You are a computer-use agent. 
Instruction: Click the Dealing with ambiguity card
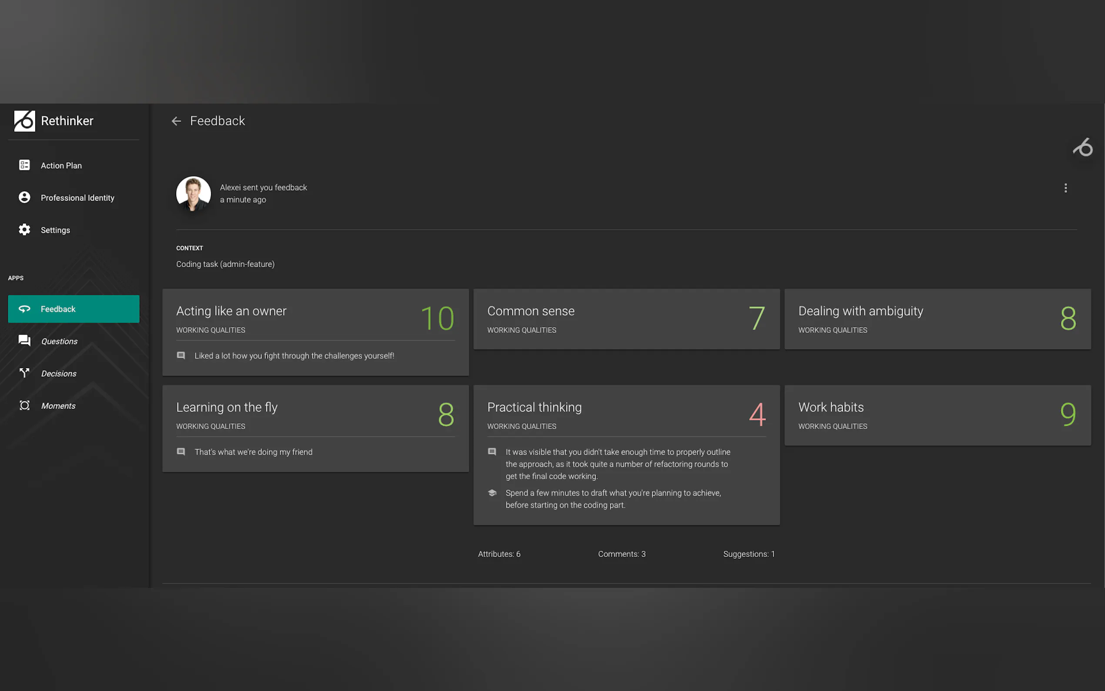[x=937, y=319]
